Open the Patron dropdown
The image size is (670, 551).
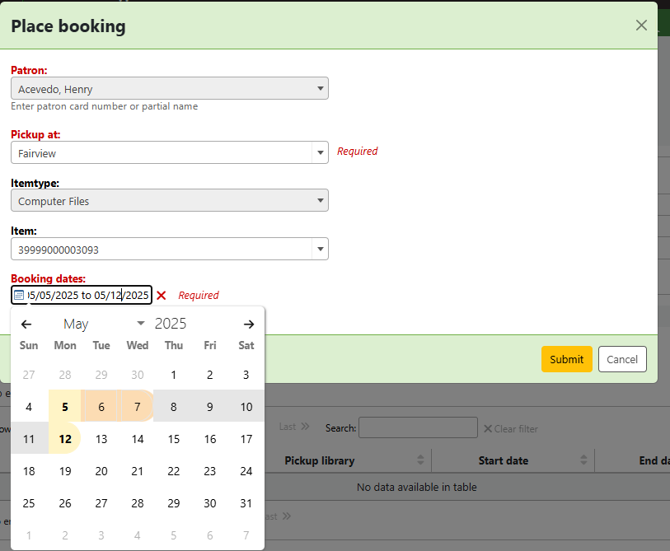coord(169,88)
